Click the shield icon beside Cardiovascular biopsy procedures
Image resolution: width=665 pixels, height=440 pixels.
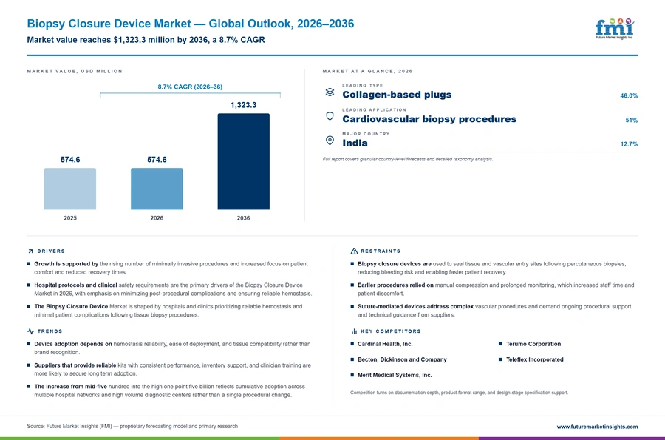(x=330, y=116)
